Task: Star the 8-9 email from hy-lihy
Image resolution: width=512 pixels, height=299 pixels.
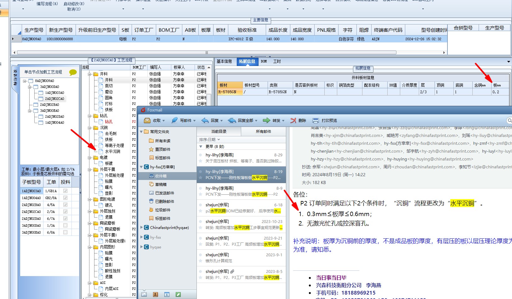Action: pyautogui.click(x=200, y=194)
